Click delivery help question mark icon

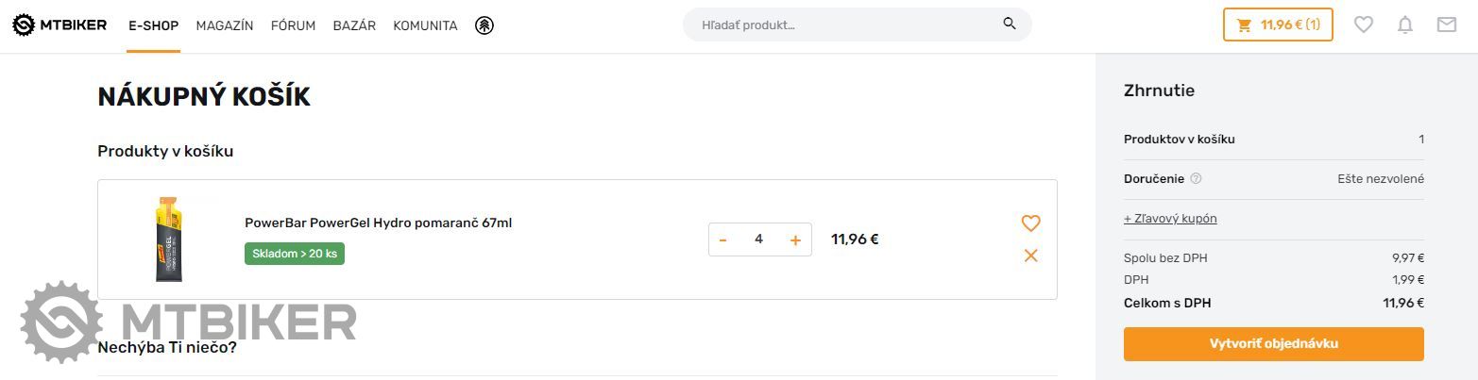(1196, 179)
